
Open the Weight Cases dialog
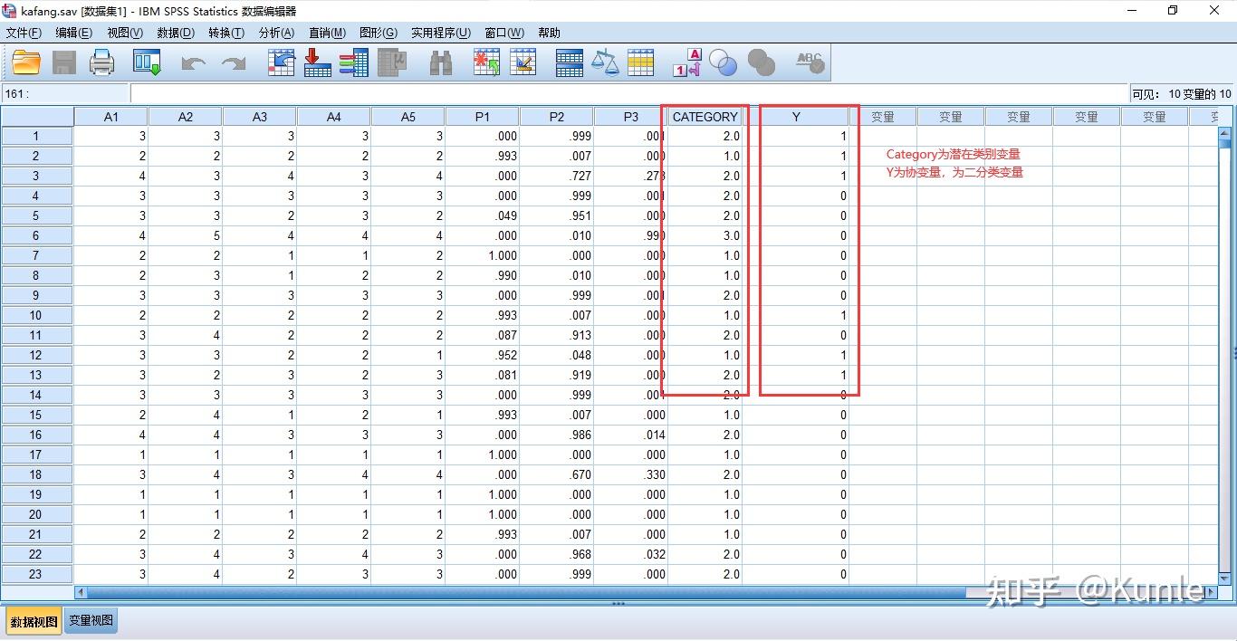pos(605,62)
